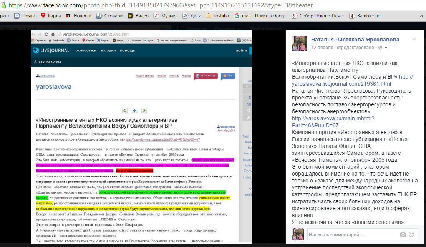
Task: Open the Новости bookmark
Action: click(79, 16)
